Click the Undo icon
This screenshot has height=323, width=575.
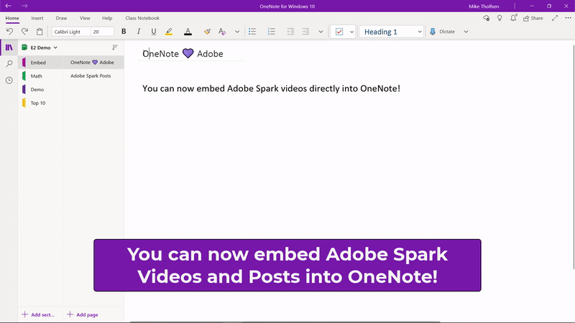pyautogui.click(x=9, y=32)
